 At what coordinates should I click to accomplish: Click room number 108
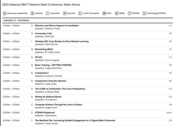pyautogui.click(x=170, y=105)
